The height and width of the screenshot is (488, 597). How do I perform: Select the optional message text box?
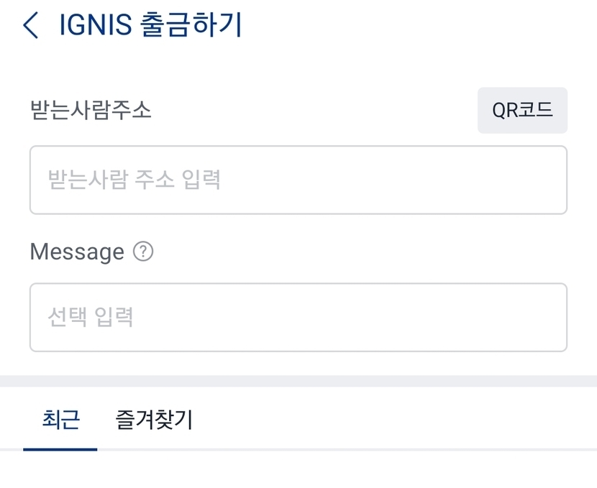(298, 317)
